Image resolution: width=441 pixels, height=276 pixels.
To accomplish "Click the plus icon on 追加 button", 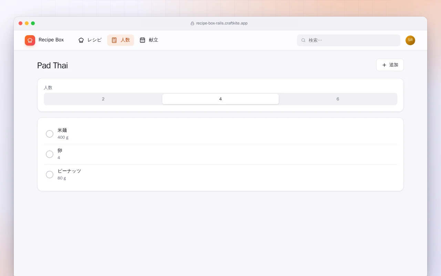I will (384, 65).
